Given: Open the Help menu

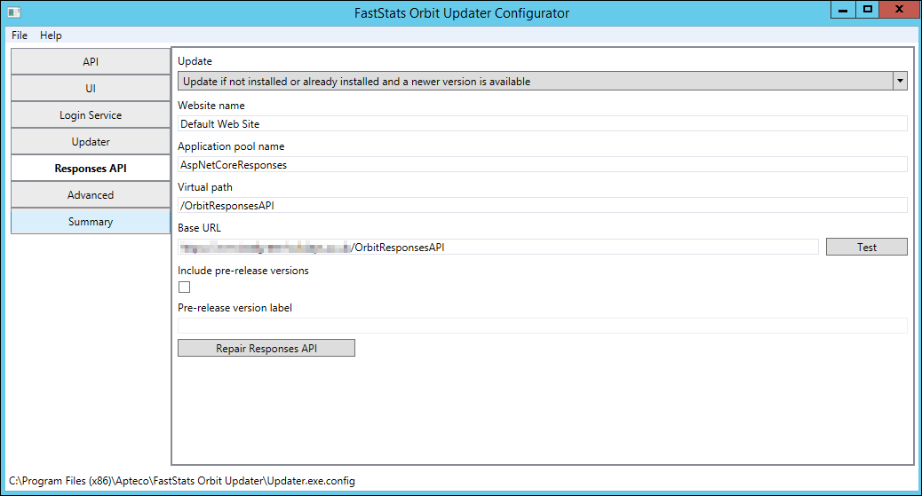Looking at the screenshot, I should (51, 35).
